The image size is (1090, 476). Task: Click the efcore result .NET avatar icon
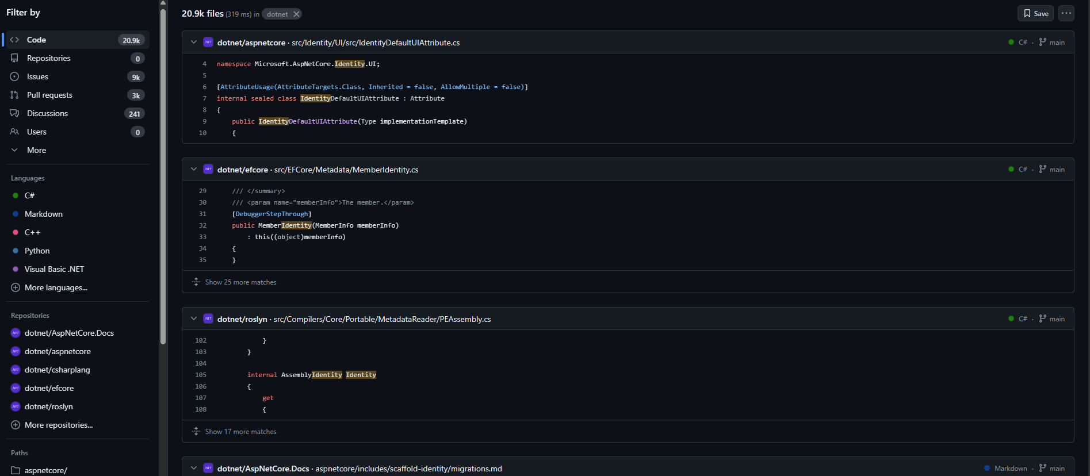[x=208, y=169]
